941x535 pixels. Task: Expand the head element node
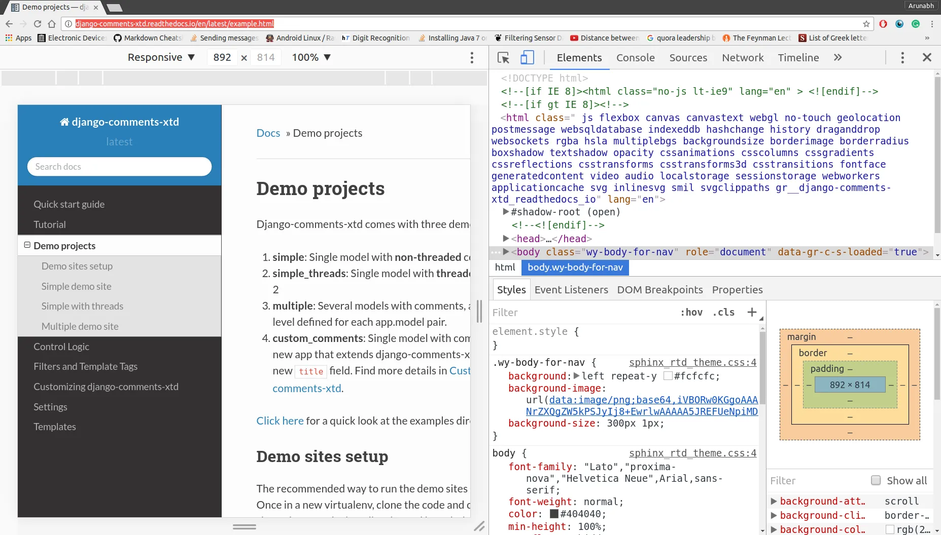tap(506, 238)
